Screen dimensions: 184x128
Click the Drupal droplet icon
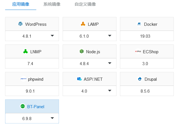[x=139, y=79]
